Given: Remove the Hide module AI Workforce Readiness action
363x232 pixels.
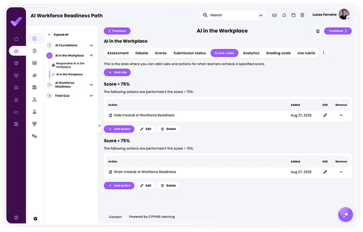Looking at the screenshot, I should coord(341,115).
